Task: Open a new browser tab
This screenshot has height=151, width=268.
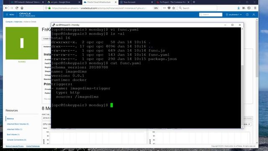Action: coord(194,2)
